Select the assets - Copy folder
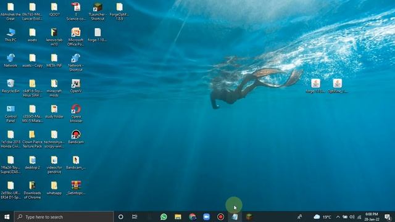 click(x=32, y=60)
